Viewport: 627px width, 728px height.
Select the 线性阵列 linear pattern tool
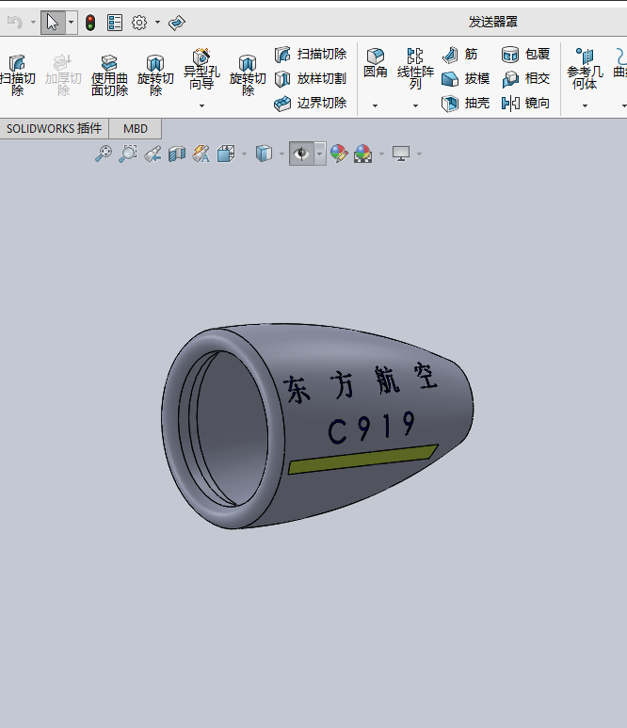[415, 69]
